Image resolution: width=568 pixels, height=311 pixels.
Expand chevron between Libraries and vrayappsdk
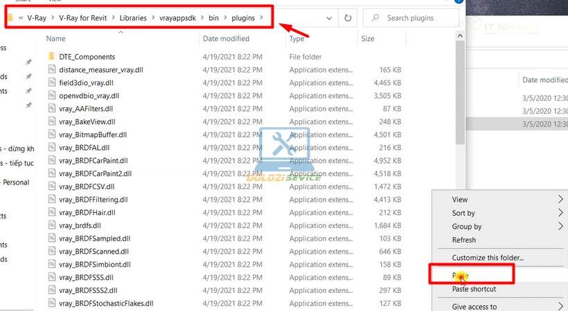click(x=153, y=18)
